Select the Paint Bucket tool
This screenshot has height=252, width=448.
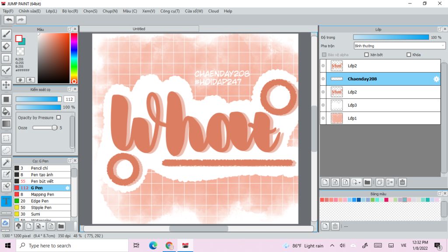(x=6, y=112)
